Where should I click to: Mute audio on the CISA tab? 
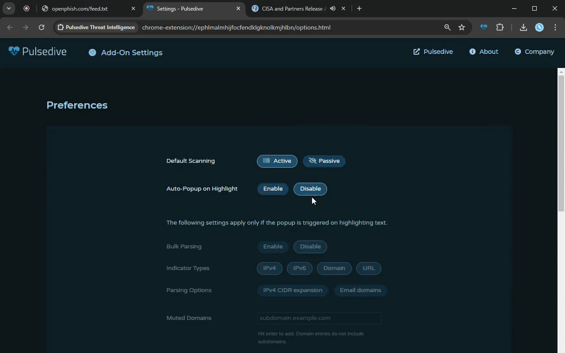tap(333, 8)
